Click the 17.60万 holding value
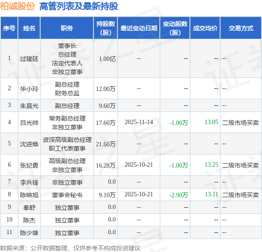This screenshot has height=252, width=262. pyautogui.click(x=106, y=123)
